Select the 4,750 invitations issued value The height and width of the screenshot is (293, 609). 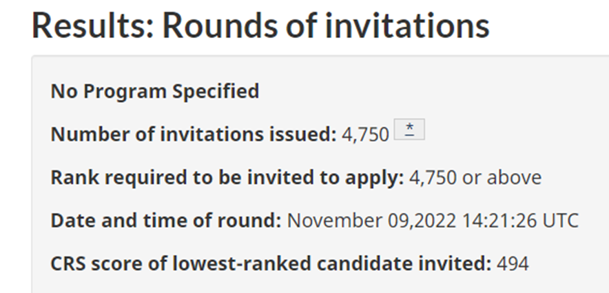coord(365,135)
